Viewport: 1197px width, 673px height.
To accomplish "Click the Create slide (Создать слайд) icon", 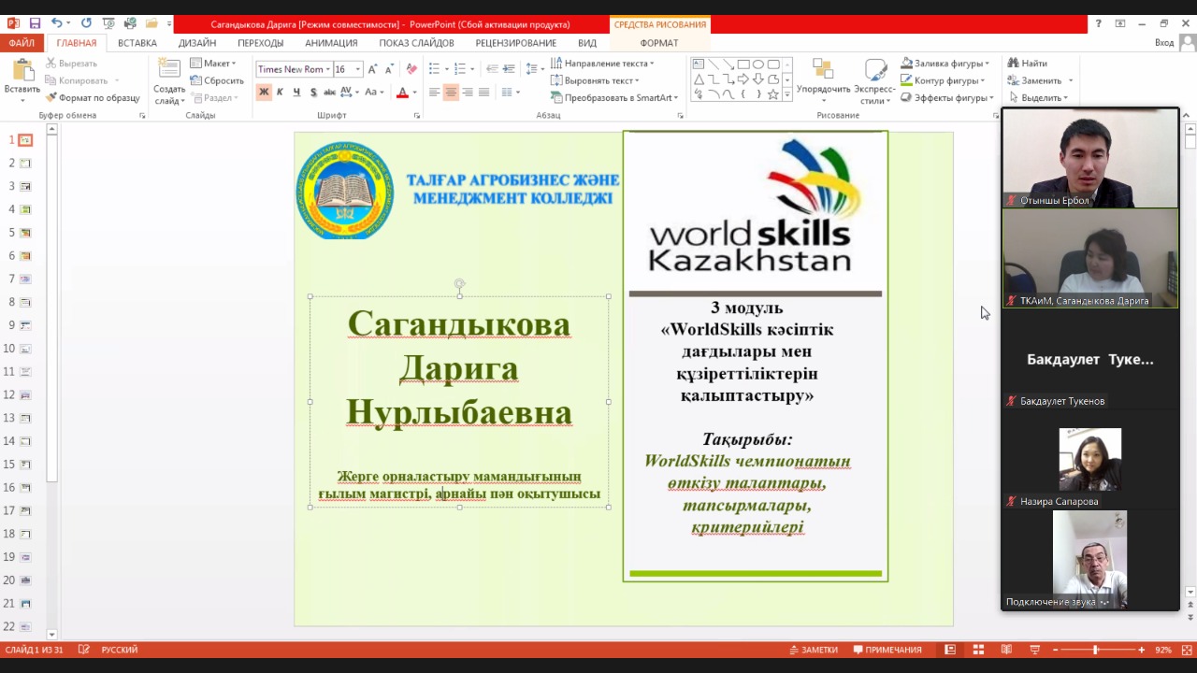I will (169, 68).
